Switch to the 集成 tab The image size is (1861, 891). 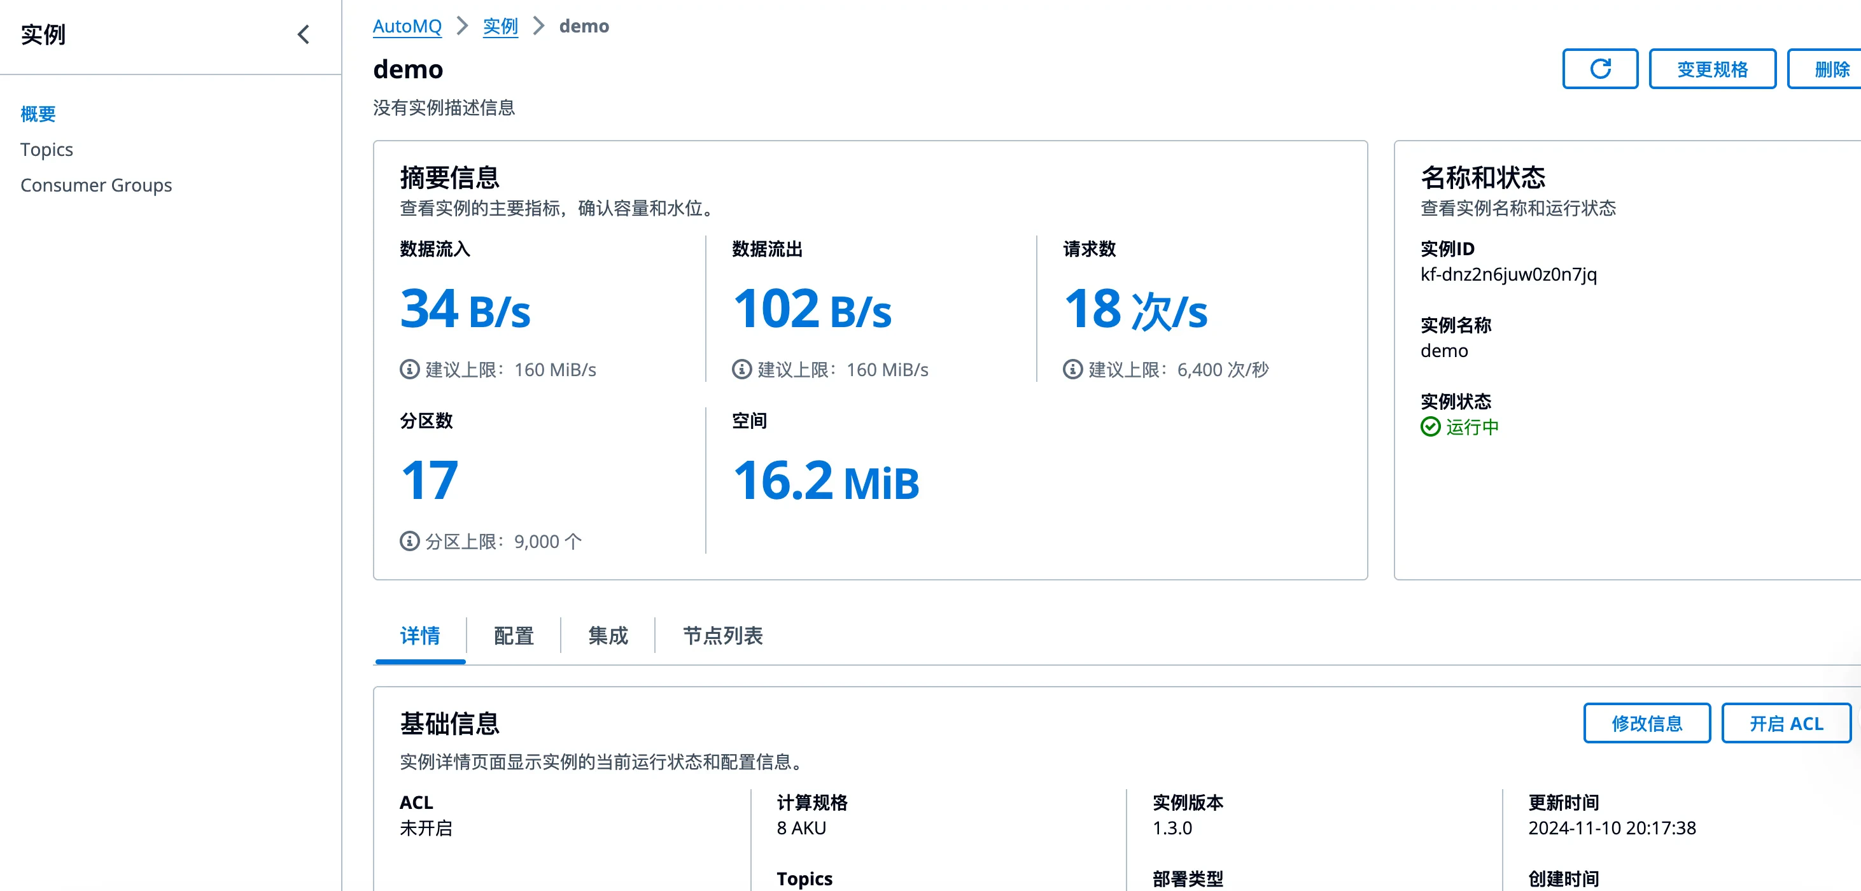[x=608, y=635]
